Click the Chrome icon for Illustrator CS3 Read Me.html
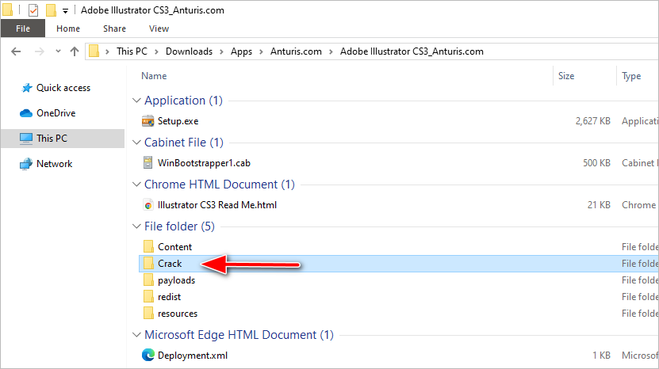The width and height of the screenshot is (659, 369). point(148,205)
